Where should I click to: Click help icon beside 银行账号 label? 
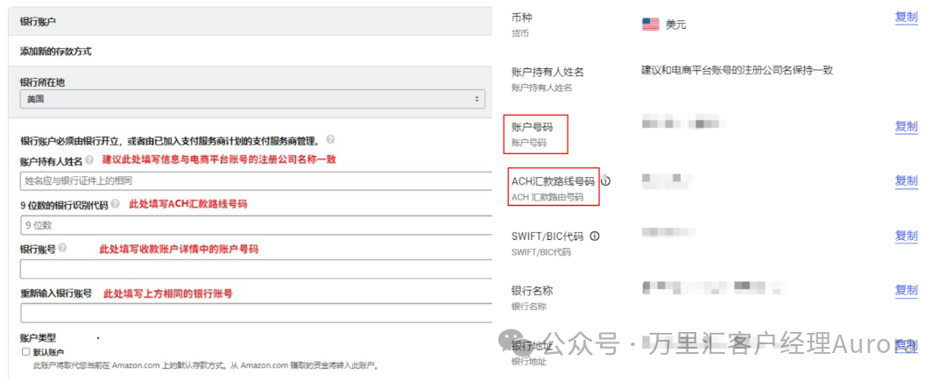click(63, 249)
